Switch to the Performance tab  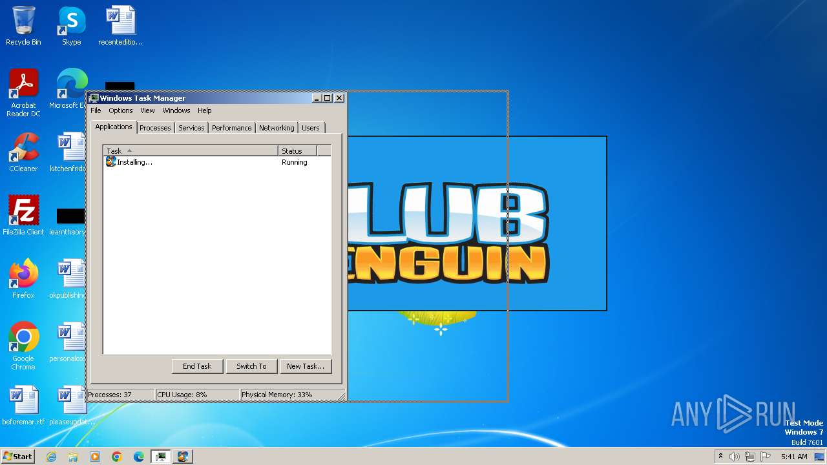pyautogui.click(x=231, y=128)
